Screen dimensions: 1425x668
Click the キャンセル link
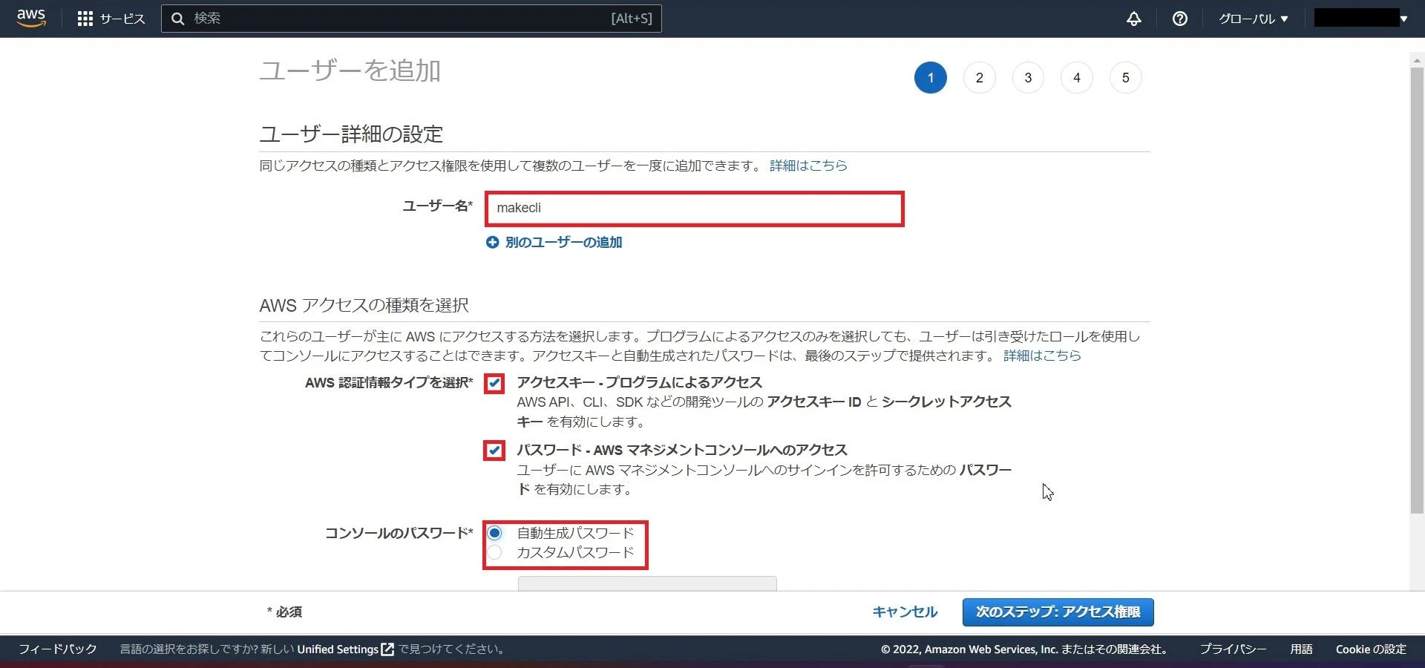pos(905,612)
